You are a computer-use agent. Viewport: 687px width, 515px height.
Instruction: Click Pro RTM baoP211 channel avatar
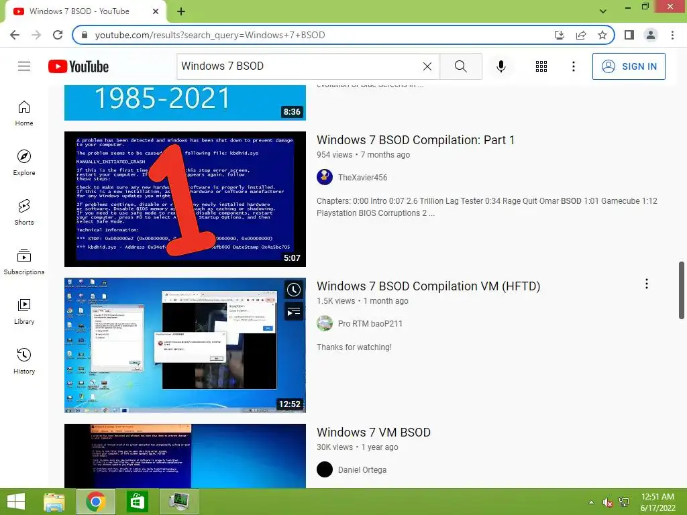(325, 324)
